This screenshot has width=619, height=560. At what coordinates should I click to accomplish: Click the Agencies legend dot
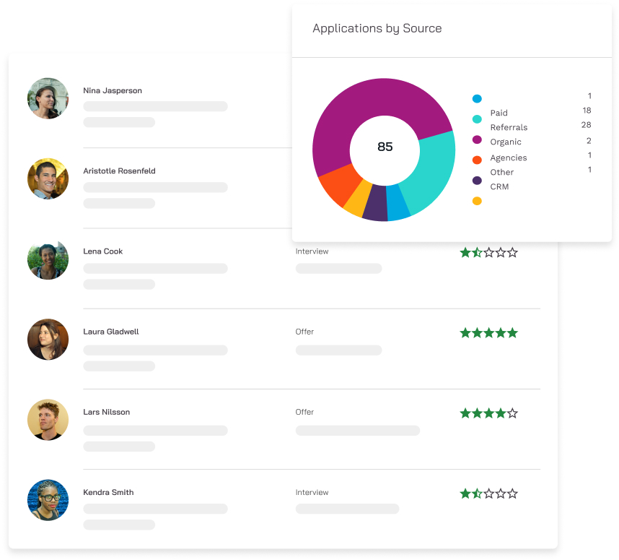475,158
